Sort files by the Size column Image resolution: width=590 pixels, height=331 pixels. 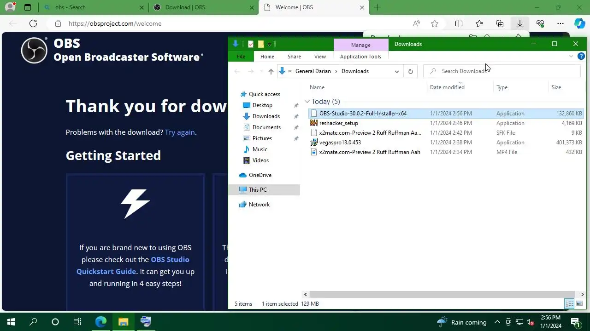point(556,87)
